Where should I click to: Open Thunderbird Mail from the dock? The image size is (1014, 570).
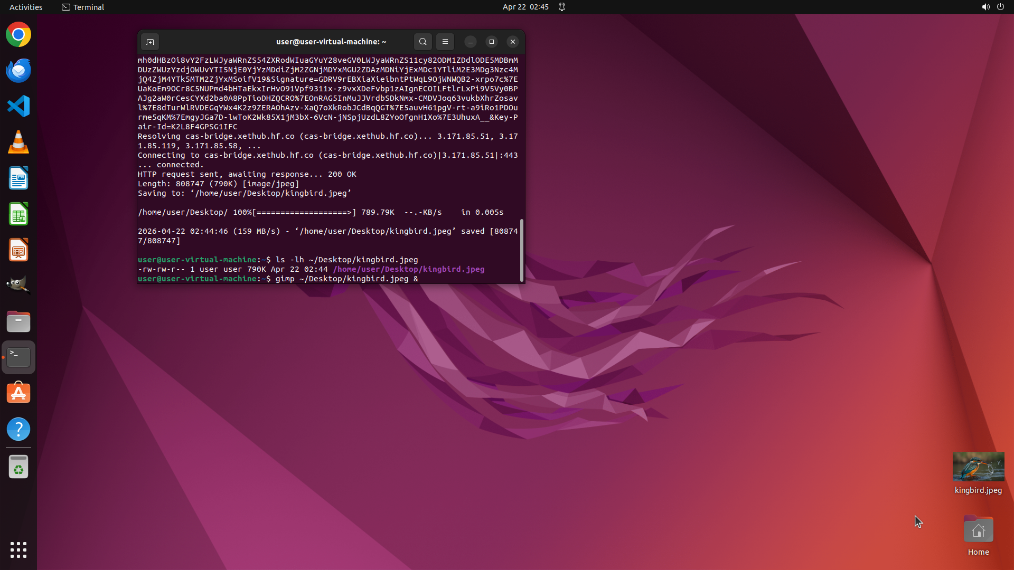[x=18, y=71]
